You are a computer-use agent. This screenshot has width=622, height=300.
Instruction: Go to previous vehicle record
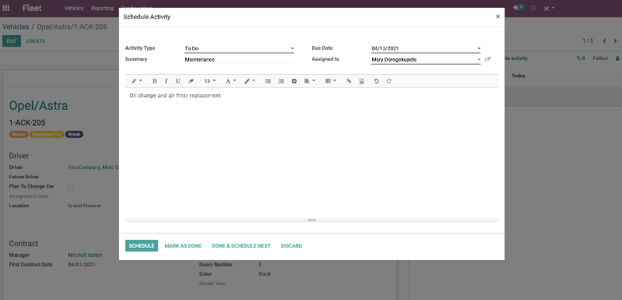(x=604, y=41)
